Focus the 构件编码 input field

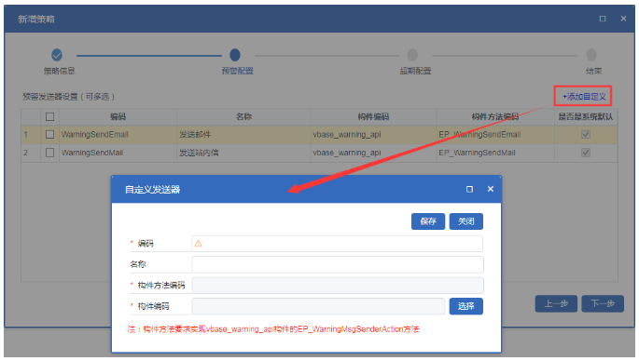[x=318, y=306]
